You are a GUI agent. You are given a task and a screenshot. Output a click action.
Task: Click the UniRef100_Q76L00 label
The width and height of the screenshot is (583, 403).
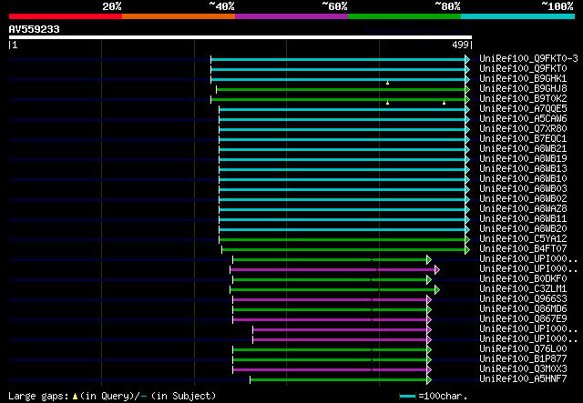click(523, 349)
